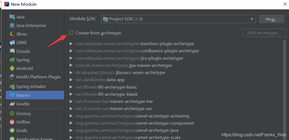Select Java Enterprise module type
Image resolution: width=289 pixels, height=140 pixels.
(35, 26)
